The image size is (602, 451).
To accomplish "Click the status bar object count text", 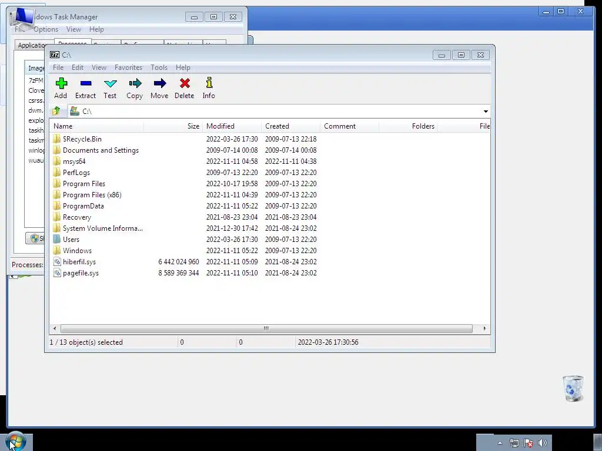I will tap(86, 342).
